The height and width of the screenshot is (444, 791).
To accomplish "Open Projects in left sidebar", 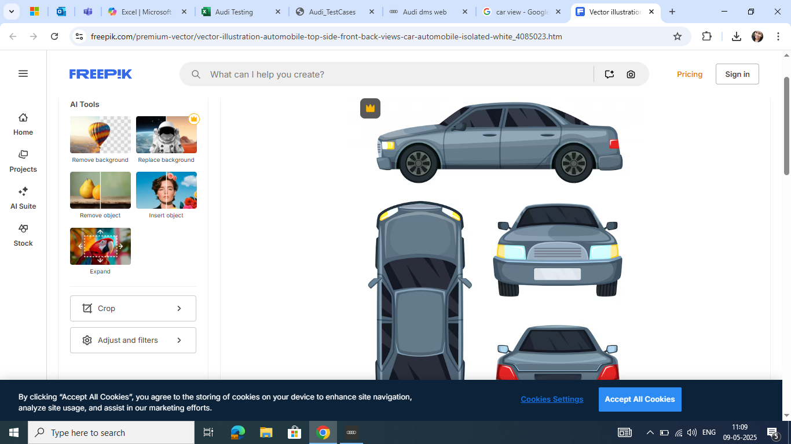I will (x=23, y=161).
